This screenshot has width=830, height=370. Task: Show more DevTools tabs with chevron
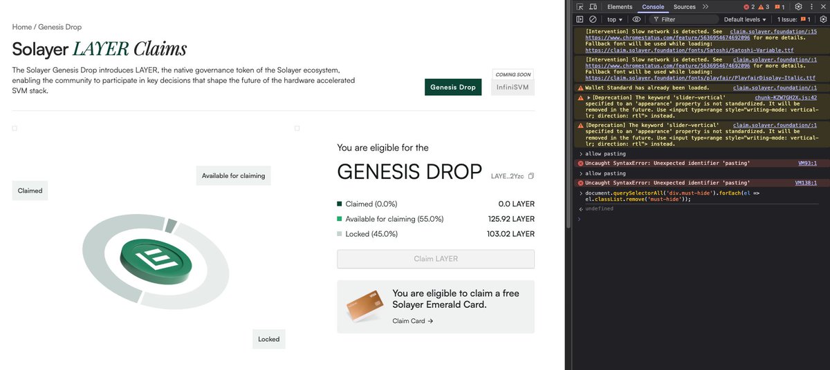pyautogui.click(x=705, y=7)
